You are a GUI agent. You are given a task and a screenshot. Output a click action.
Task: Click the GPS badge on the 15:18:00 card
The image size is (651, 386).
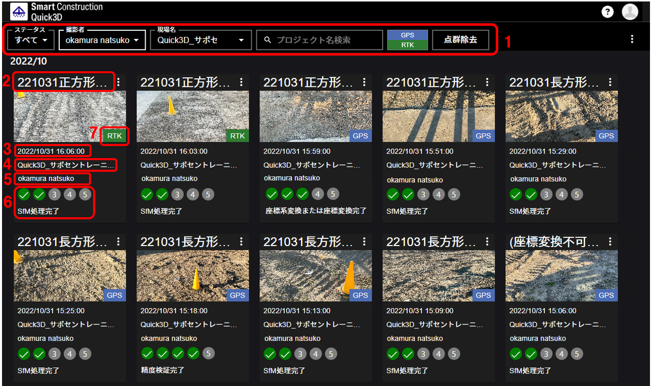pyautogui.click(x=237, y=295)
